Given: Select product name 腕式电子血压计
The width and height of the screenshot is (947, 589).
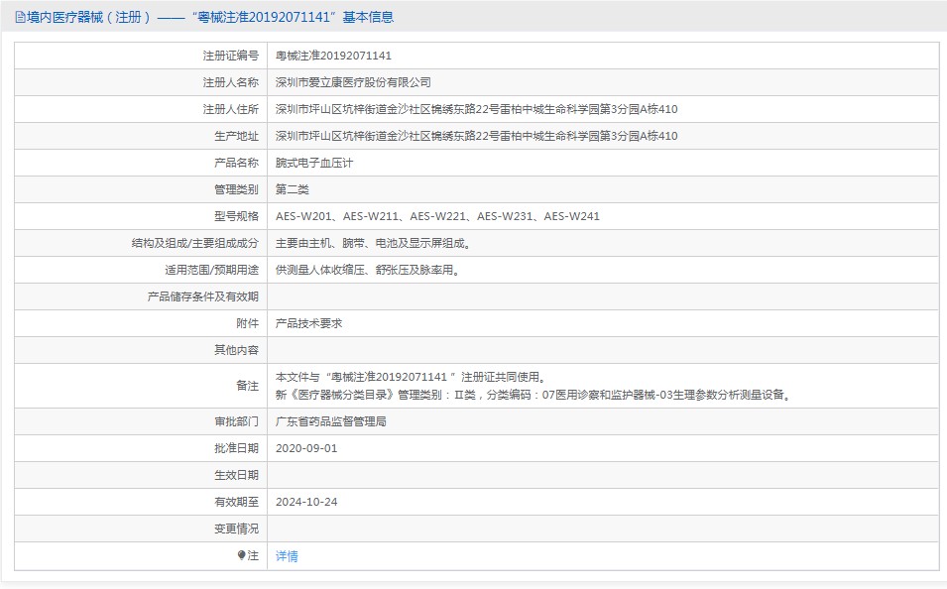Looking at the screenshot, I should point(314,163).
